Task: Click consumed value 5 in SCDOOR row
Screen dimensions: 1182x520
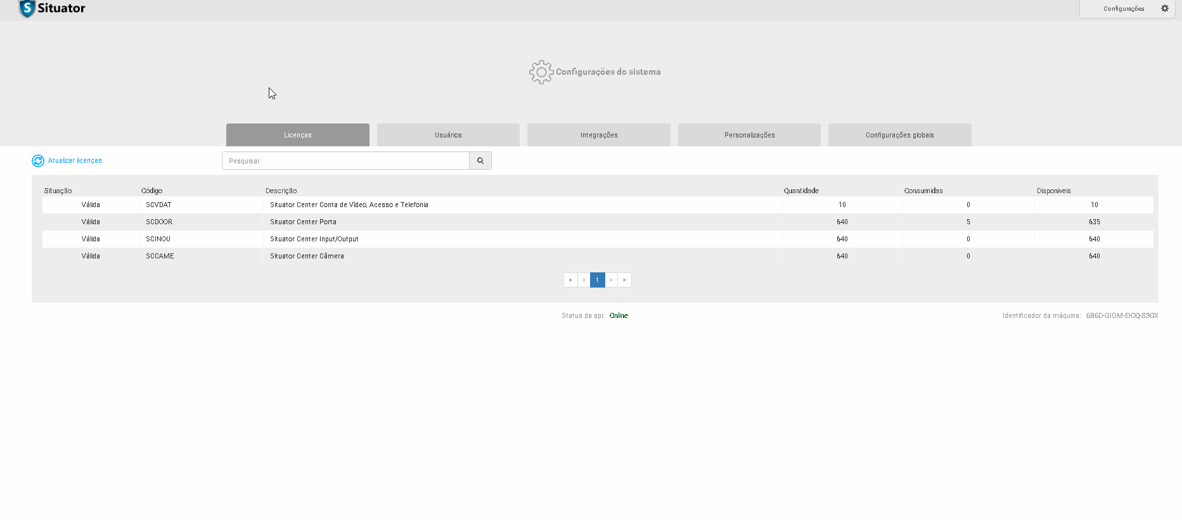Action: [x=968, y=222]
